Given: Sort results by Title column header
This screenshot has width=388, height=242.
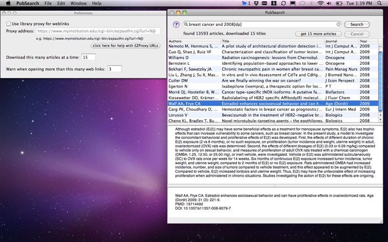Looking at the screenshot, I should [x=273, y=41].
